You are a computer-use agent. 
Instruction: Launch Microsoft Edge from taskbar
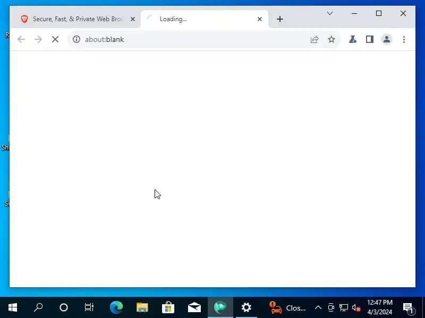tap(116, 307)
